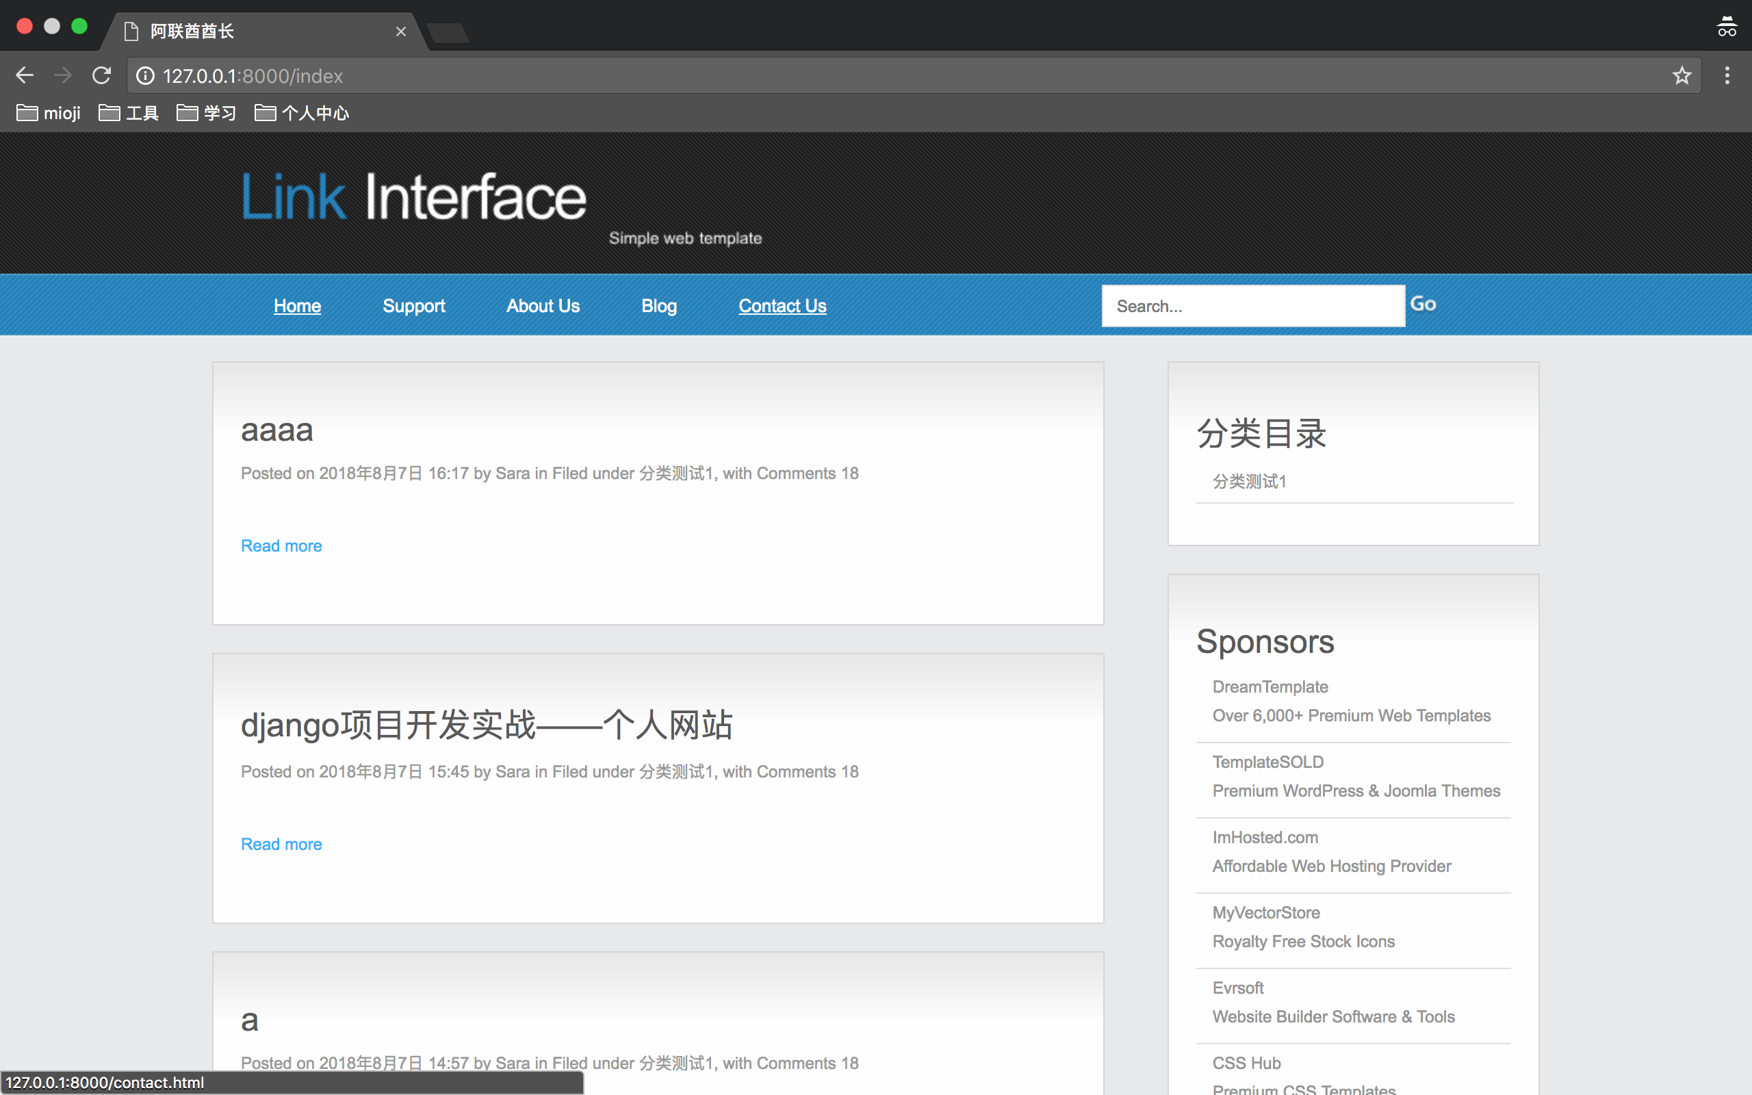Read more about aaaa post

(281, 545)
